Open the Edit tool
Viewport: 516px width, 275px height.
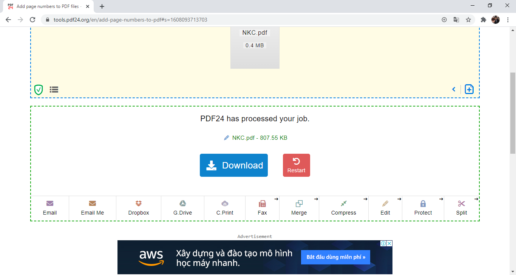pos(385,208)
